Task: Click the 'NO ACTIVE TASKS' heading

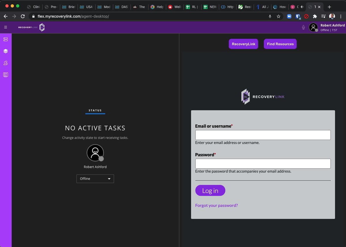Action: coord(95,128)
